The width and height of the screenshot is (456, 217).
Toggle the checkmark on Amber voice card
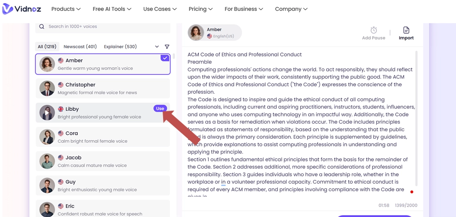coord(165,58)
